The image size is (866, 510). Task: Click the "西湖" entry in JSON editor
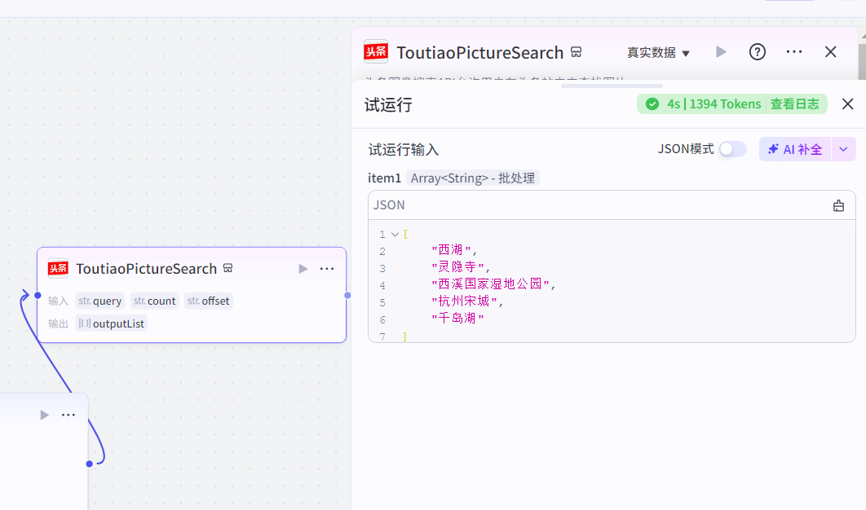tap(451, 250)
